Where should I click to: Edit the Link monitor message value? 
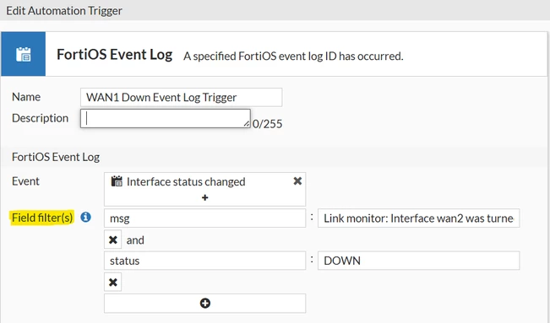(x=418, y=218)
